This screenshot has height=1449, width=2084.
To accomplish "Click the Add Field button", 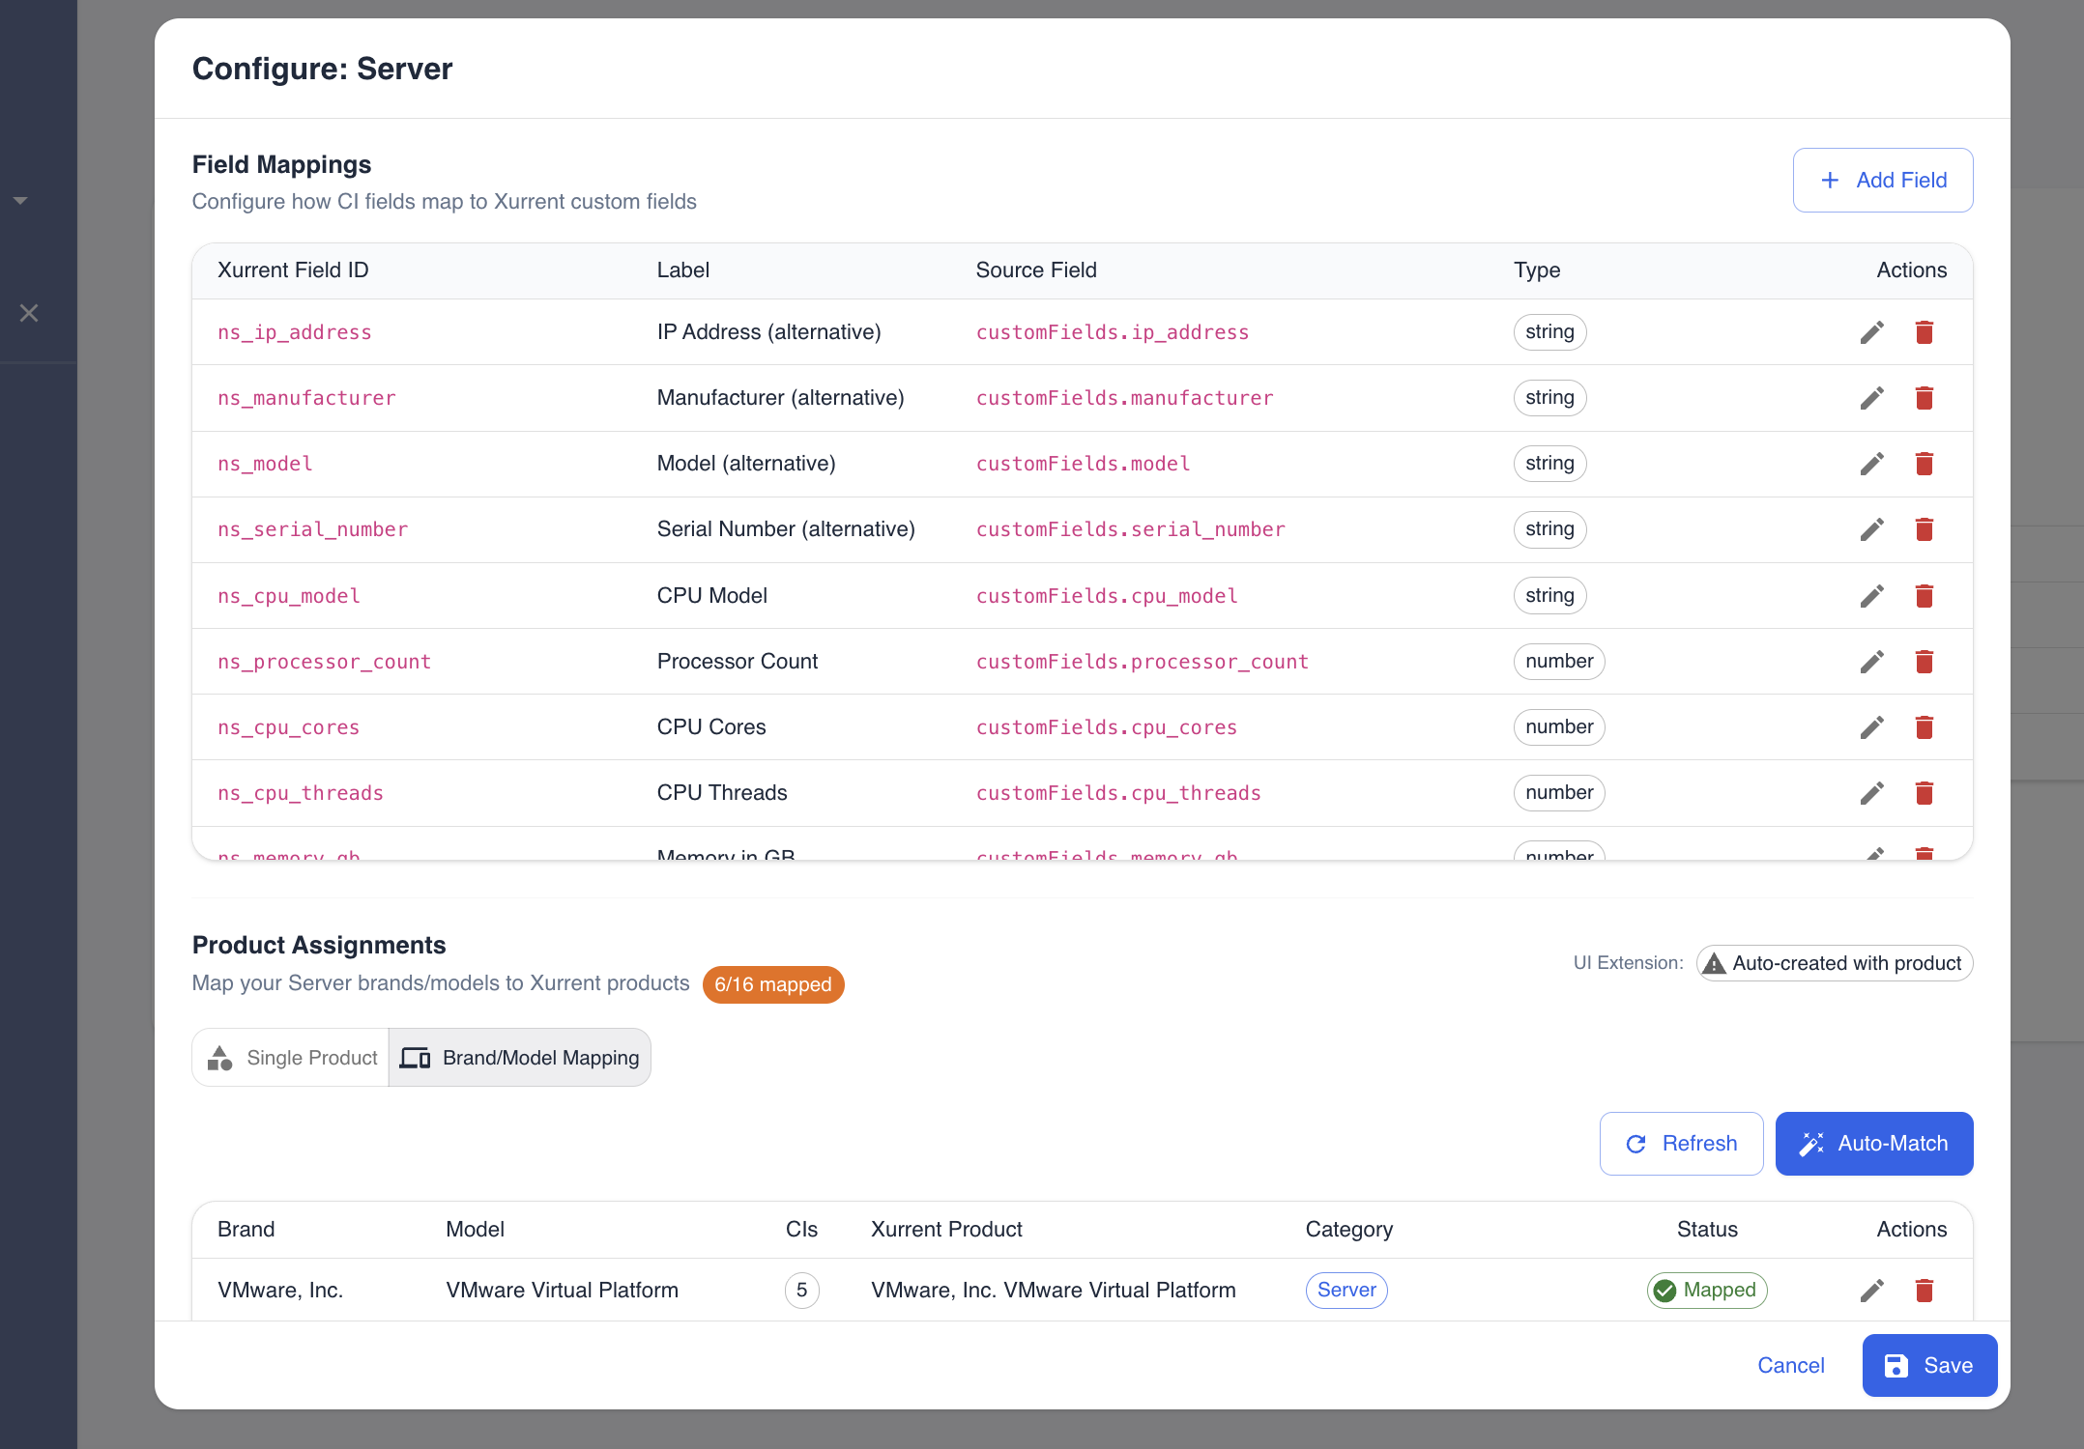I will [1882, 181].
